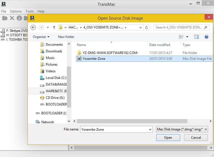This screenshot has height=157, width=214.
Task: Select CD Drive (G:)
Action: [52, 98]
